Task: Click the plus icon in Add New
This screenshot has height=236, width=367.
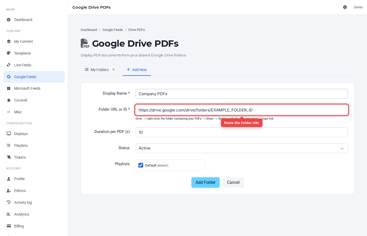Action: (x=128, y=69)
